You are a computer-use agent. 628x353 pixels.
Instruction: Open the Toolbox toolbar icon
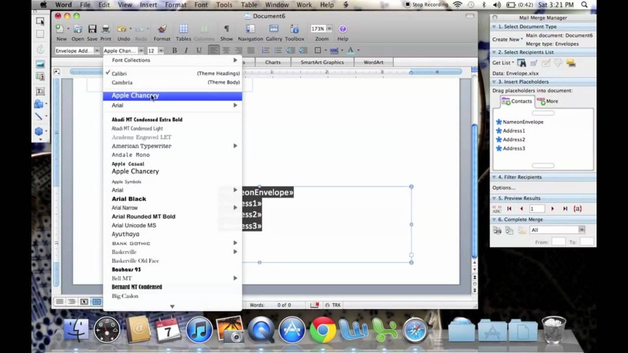294,29
